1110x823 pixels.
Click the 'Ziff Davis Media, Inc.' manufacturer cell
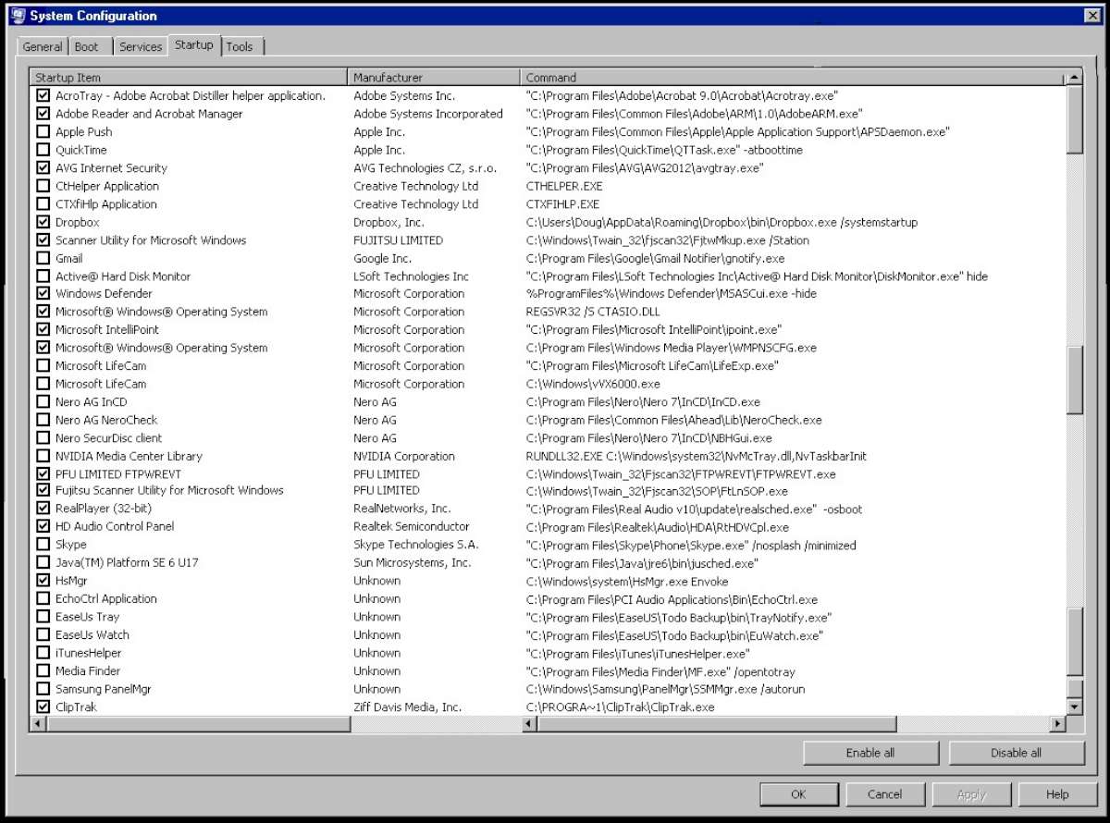pos(408,707)
